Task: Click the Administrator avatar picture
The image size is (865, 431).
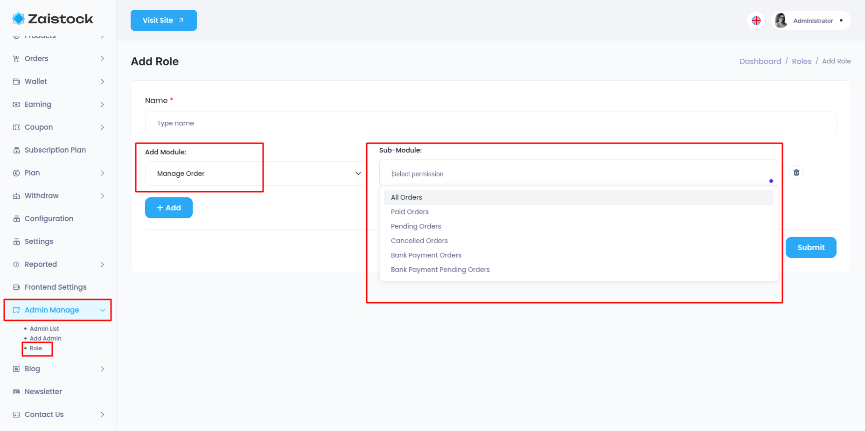Action: point(781,21)
